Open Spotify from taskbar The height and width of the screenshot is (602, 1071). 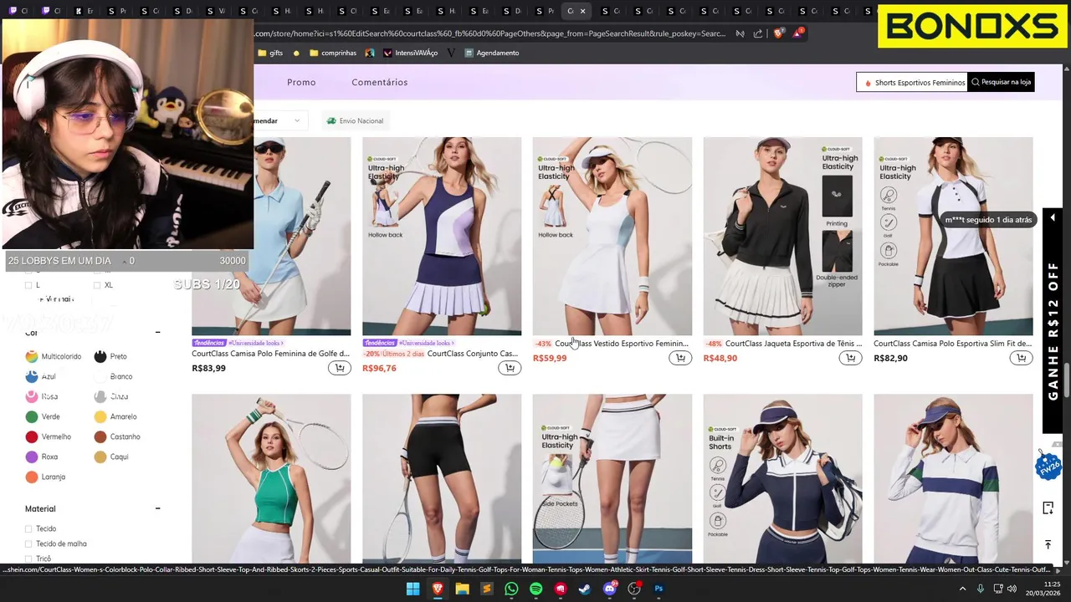click(x=535, y=589)
